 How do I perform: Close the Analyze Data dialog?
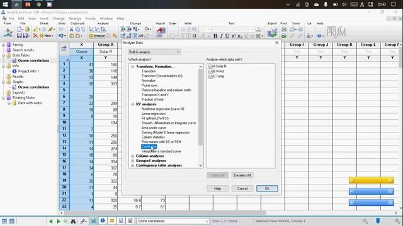(x=276, y=43)
